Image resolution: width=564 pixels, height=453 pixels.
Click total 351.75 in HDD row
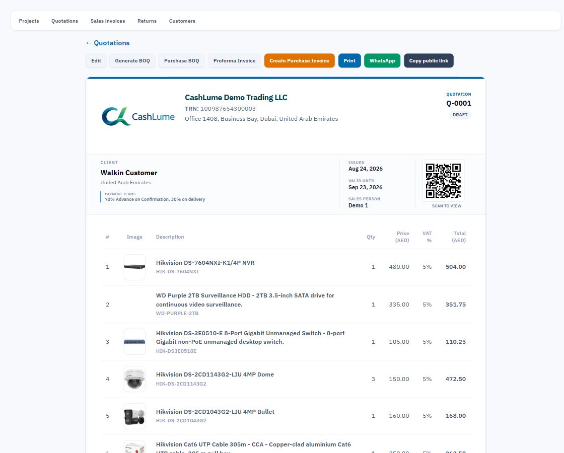coord(456,305)
